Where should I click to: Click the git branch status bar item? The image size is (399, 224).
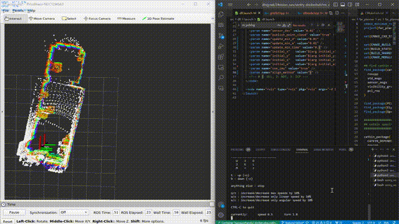(294, 222)
